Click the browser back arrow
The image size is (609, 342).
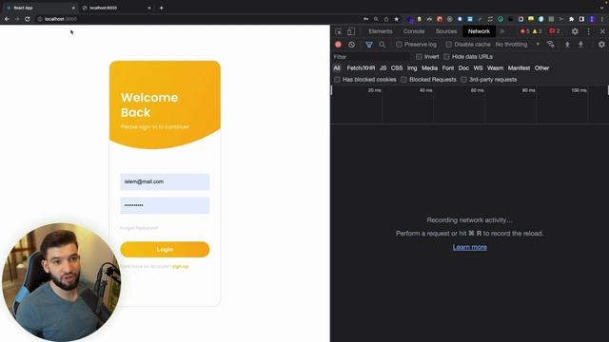[7, 19]
